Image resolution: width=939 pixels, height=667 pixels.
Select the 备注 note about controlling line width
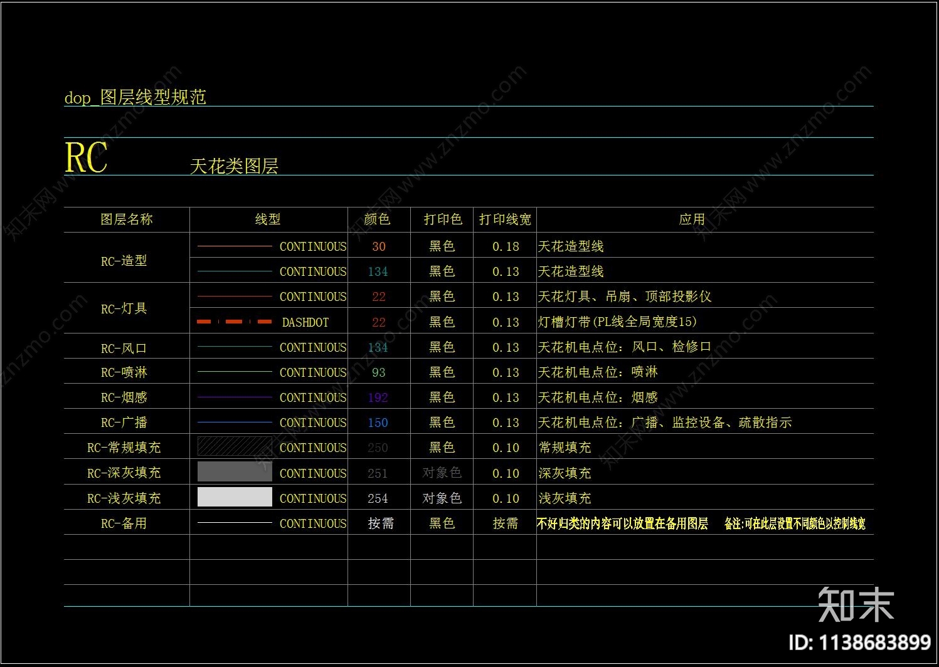(795, 523)
